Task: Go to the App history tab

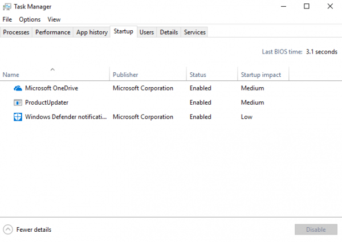Action: [92, 32]
